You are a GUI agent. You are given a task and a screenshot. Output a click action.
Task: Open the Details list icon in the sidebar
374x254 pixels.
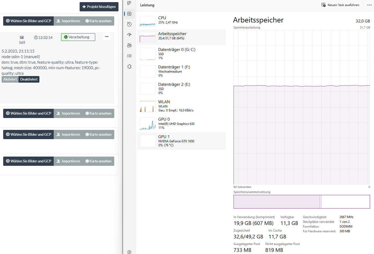coord(129,56)
